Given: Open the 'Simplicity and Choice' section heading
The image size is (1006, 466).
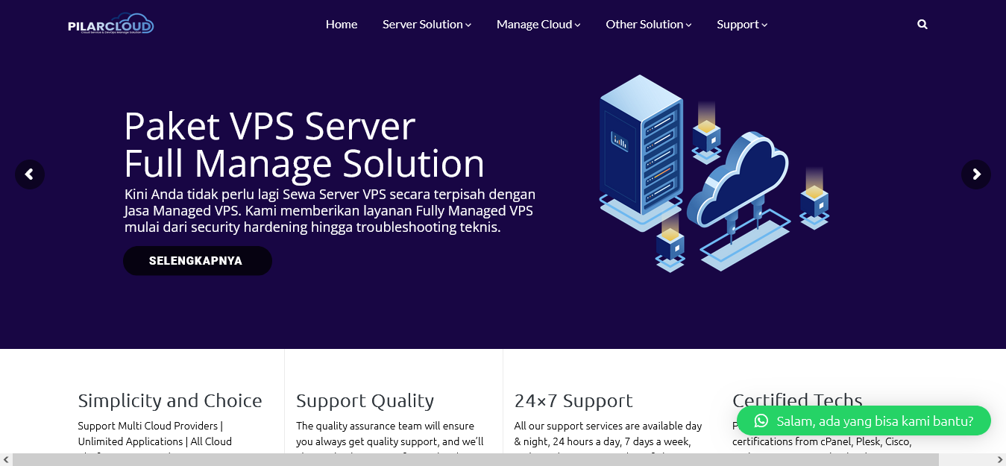Looking at the screenshot, I should 169,400.
